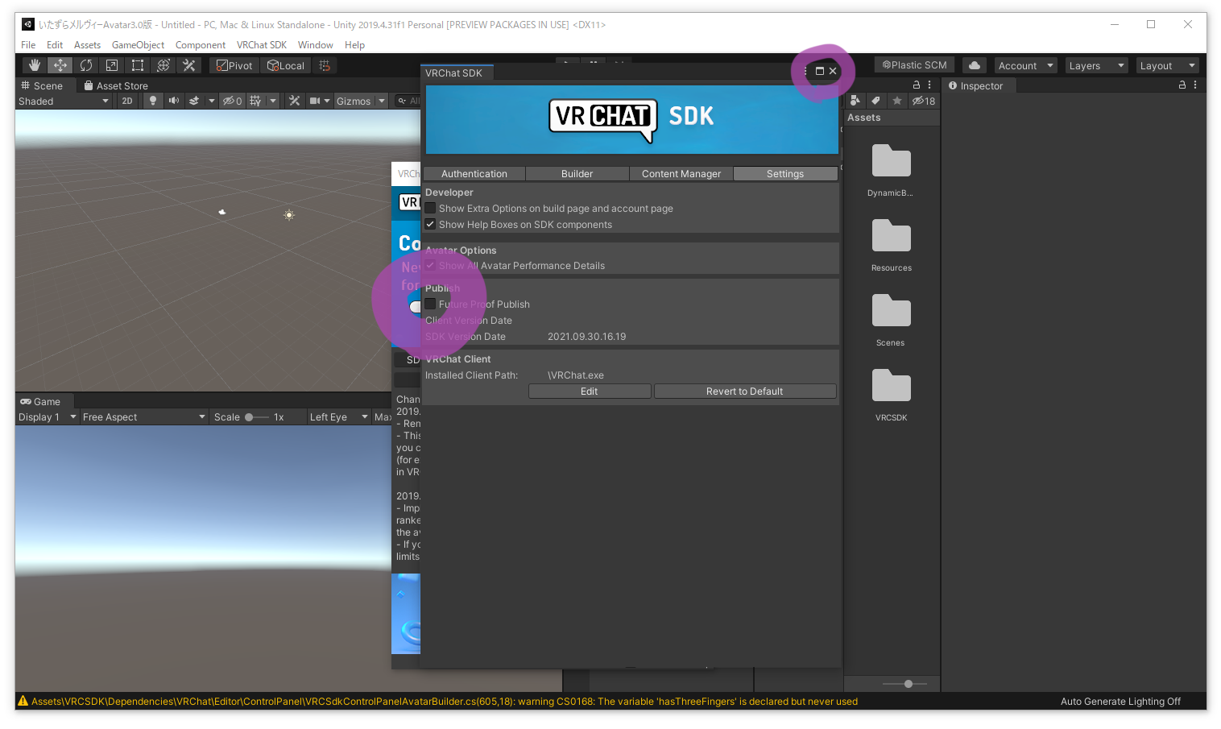This screenshot has height=729, width=1221.
Task: Open the VRChat SDK menu
Action: 262,45
